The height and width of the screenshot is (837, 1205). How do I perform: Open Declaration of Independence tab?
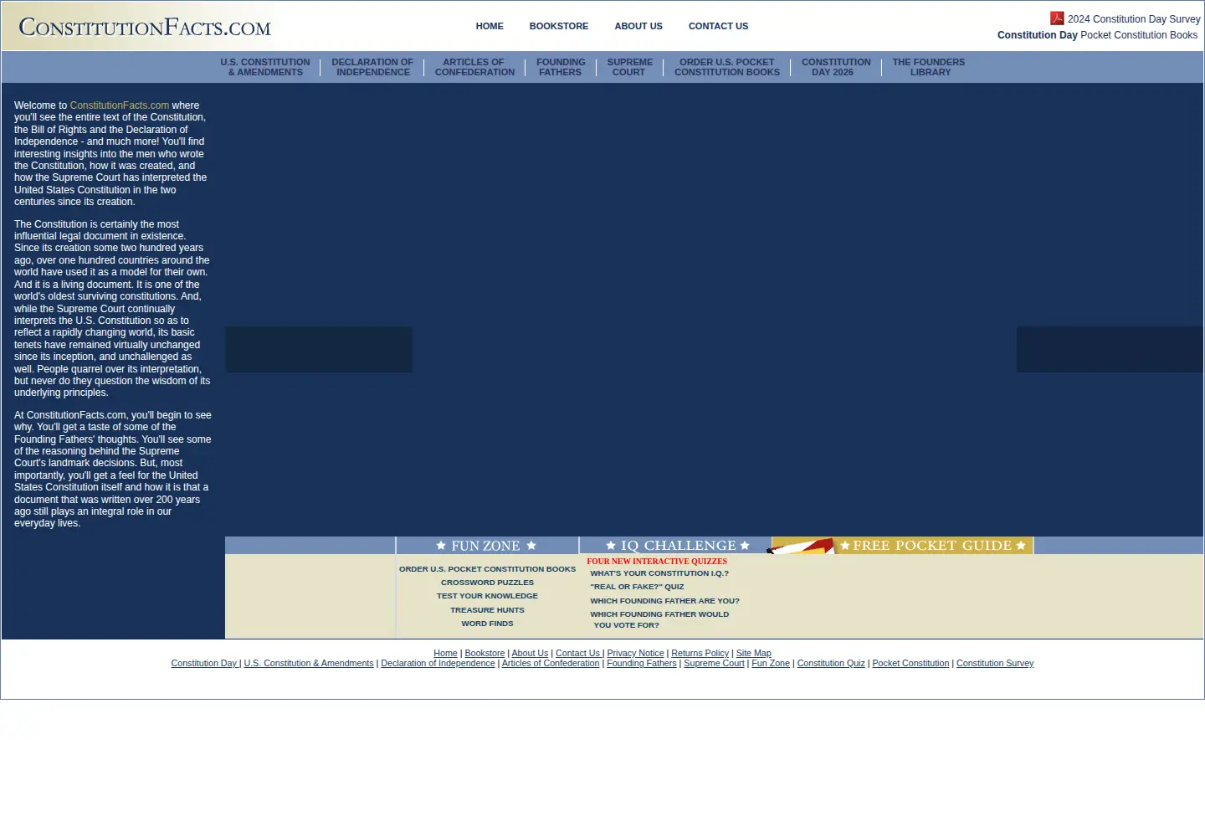(372, 67)
